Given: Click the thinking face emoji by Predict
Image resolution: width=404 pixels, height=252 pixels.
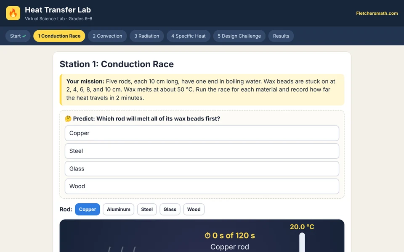Looking at the screenshot, I should [68, 118].
